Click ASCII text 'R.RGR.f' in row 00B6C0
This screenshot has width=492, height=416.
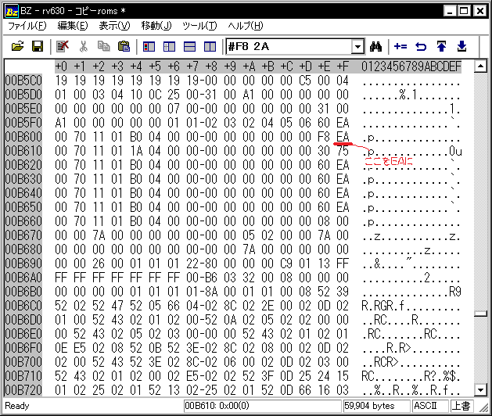pyautogui.click(x=383, y=306)
